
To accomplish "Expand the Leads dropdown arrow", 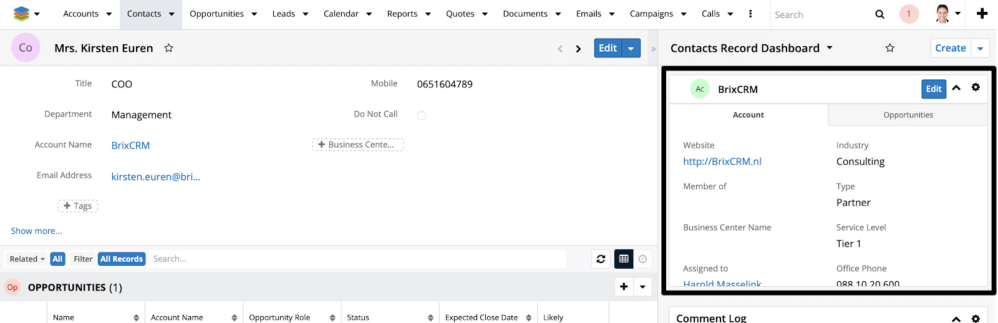I will click(306, 14).
